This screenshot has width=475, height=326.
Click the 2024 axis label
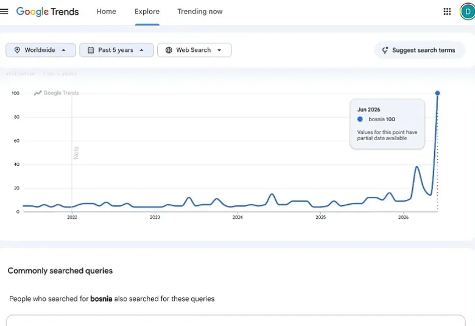click(x=237, y=217)
